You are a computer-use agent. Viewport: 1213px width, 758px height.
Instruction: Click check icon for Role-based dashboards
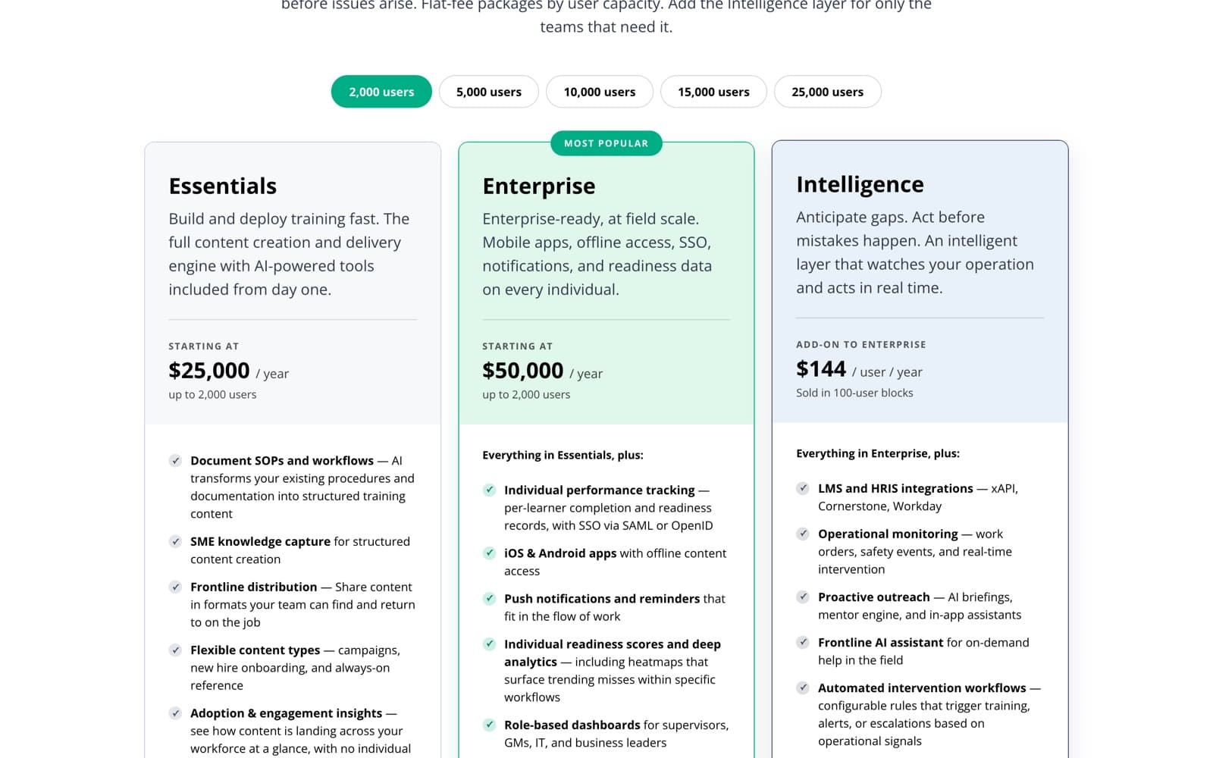point(489,725)
